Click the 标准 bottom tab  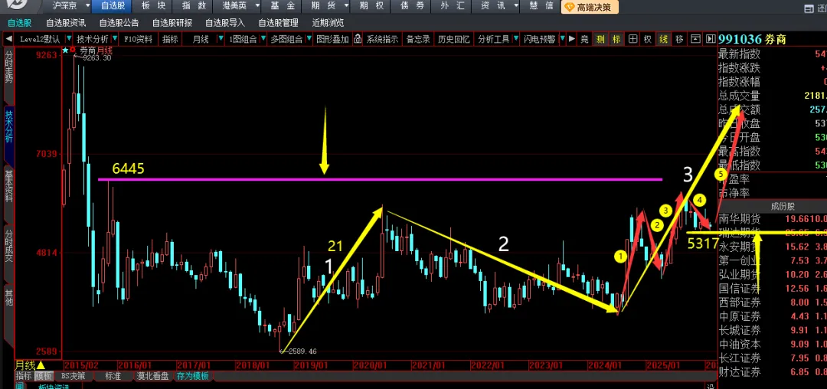113,376
